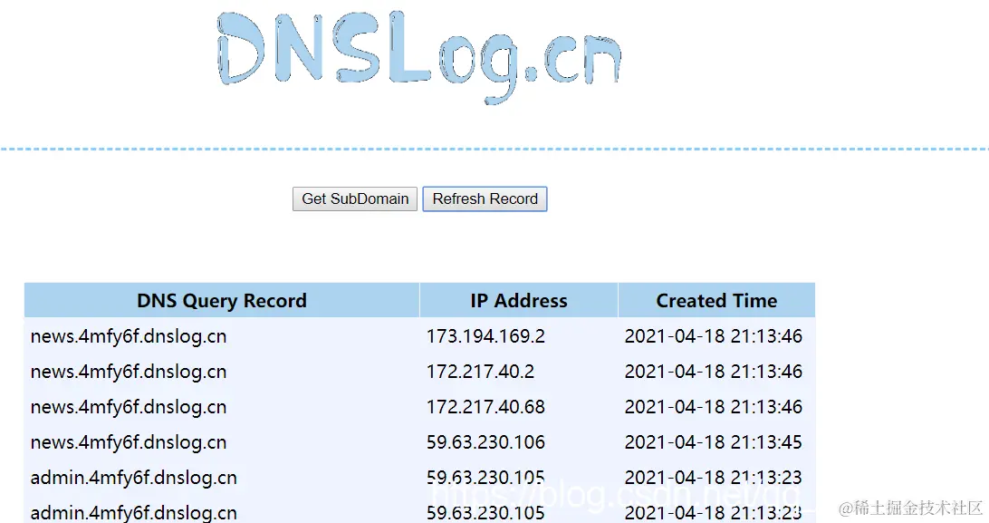
Task: Click the created time in the 172.217.40.68 row
Action: (714, 407)
